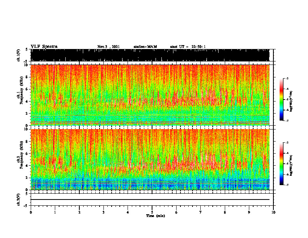Click the ch.2 color scale bar
Viewport: 308px width, 238px height.
(x=281, y=164)
